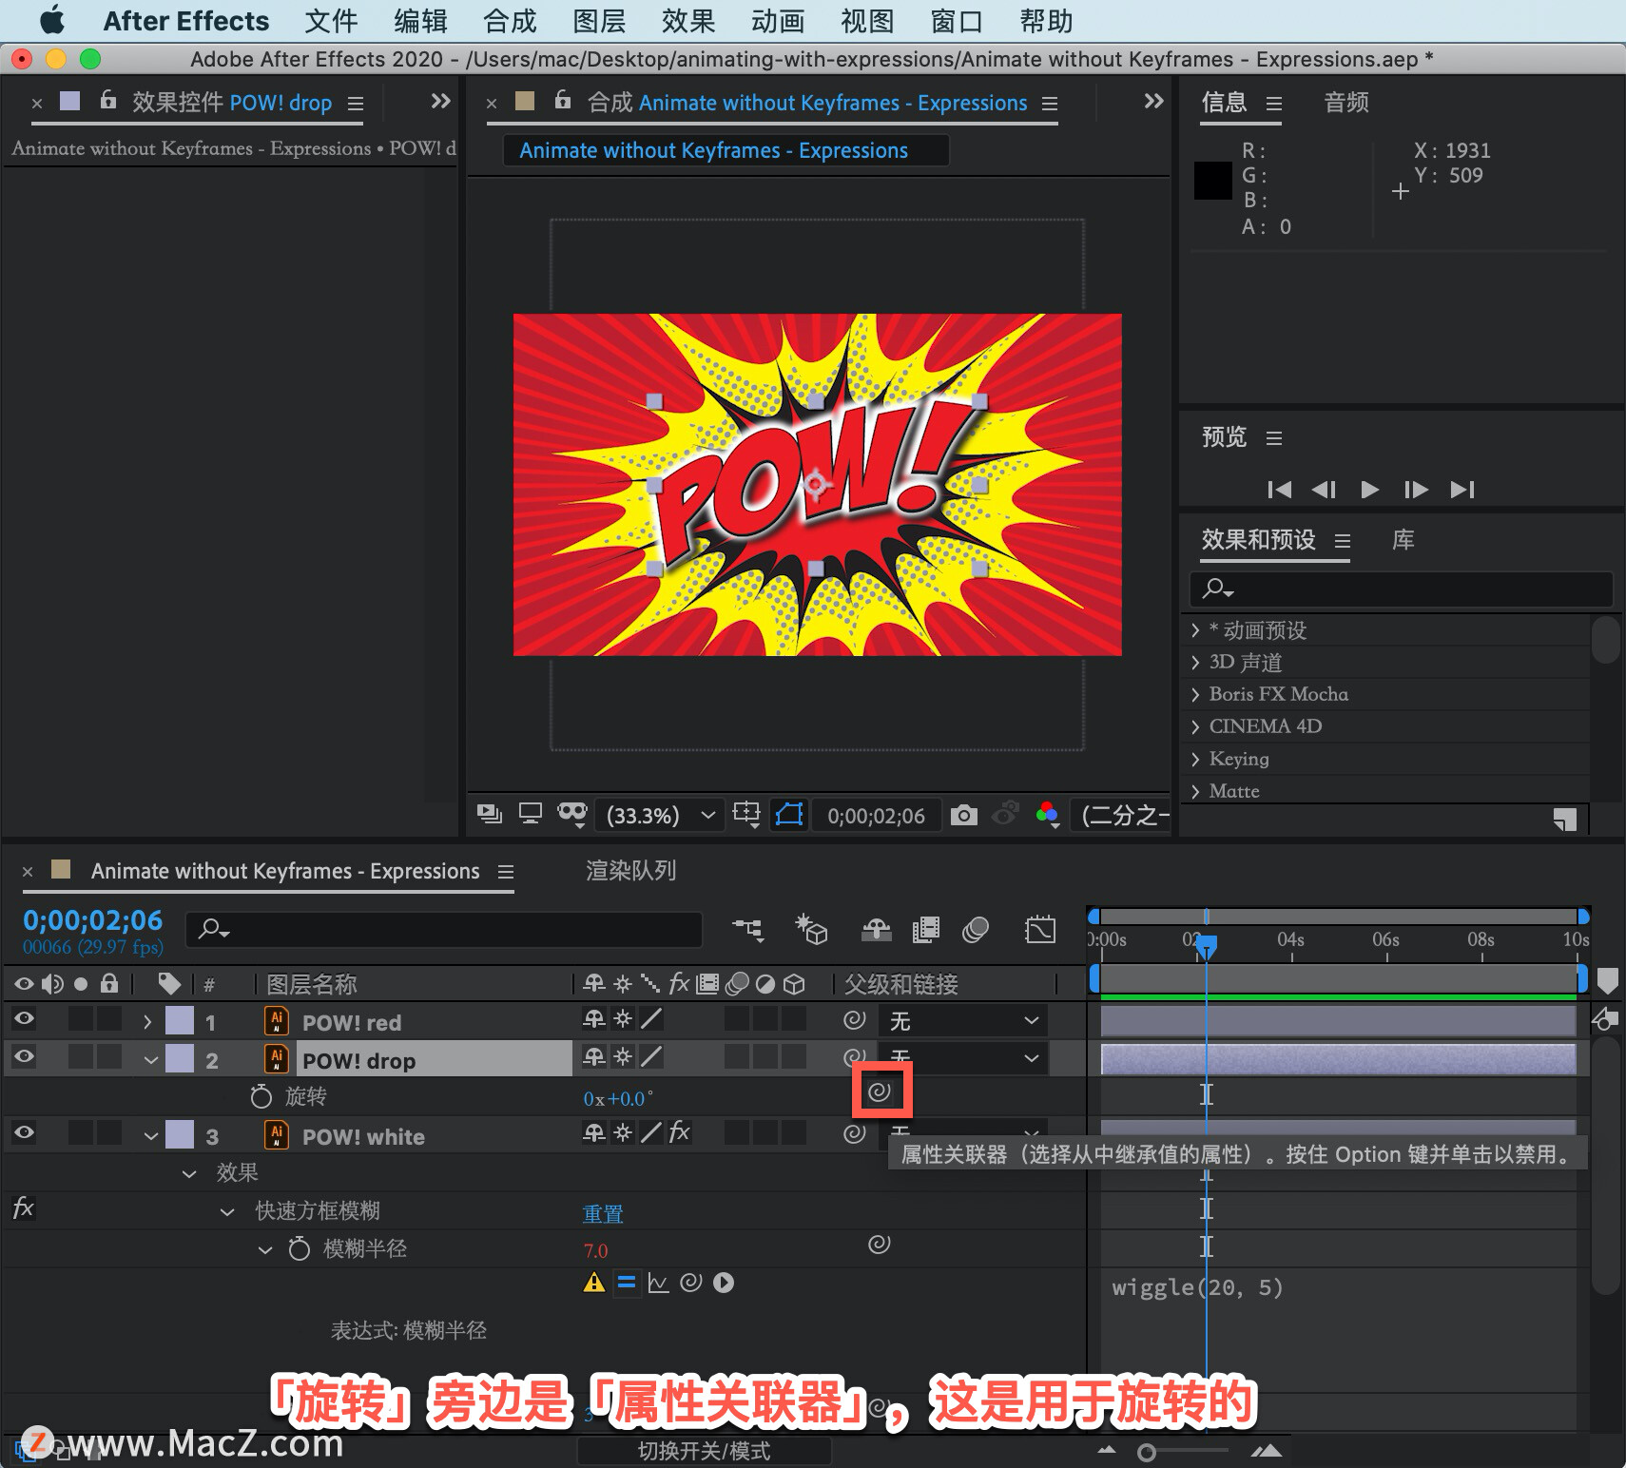Click always preview this view icon

[490, 815]
